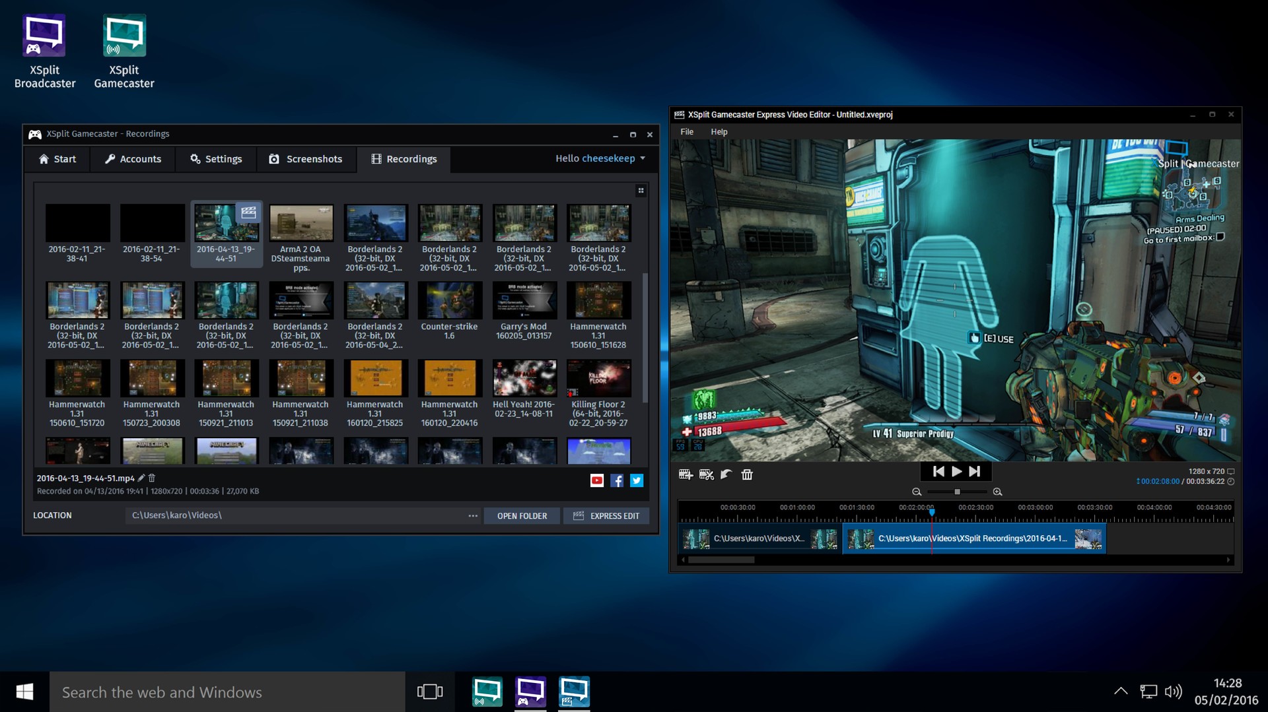Add a new clip to the timeline
1268x712 pixels.
tap(687, 474)
